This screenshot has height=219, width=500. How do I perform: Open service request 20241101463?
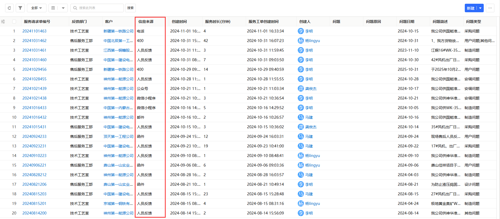tap(34, 31)
